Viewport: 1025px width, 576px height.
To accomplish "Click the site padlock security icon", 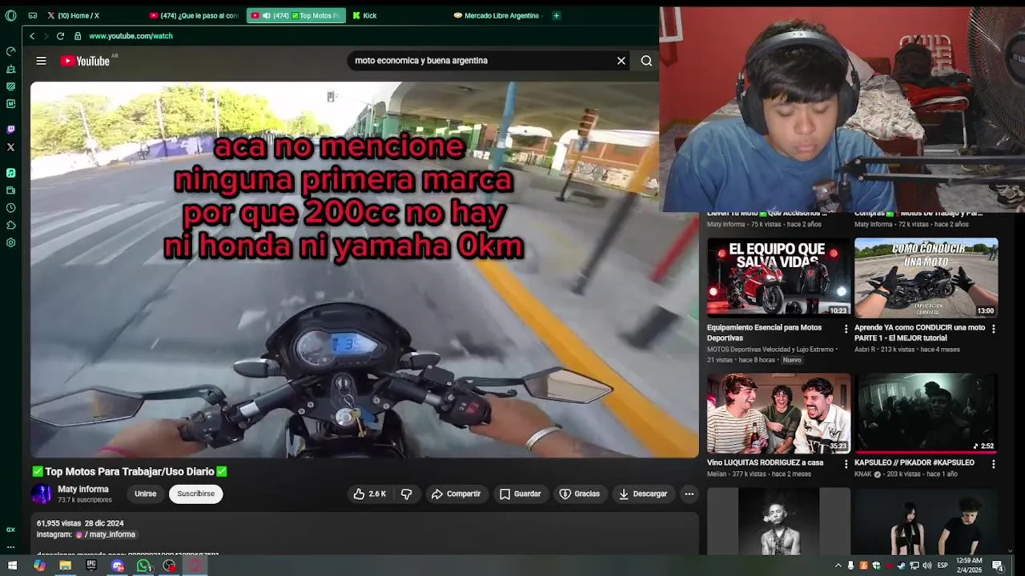I will click(x=78, y=36).
